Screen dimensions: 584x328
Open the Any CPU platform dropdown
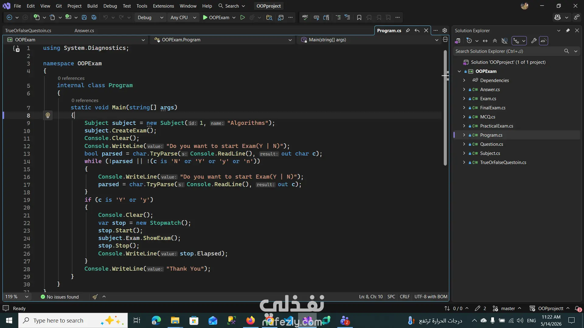[183, 18]
